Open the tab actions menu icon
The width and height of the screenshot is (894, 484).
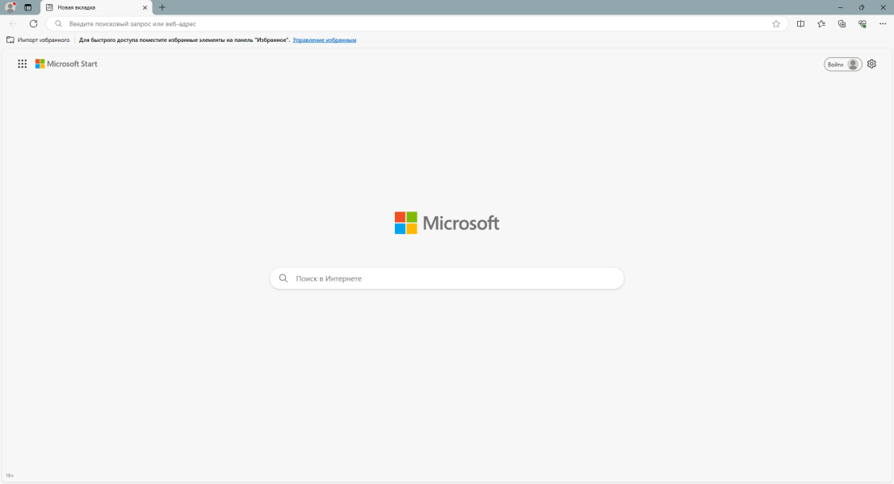click(28, 7)
